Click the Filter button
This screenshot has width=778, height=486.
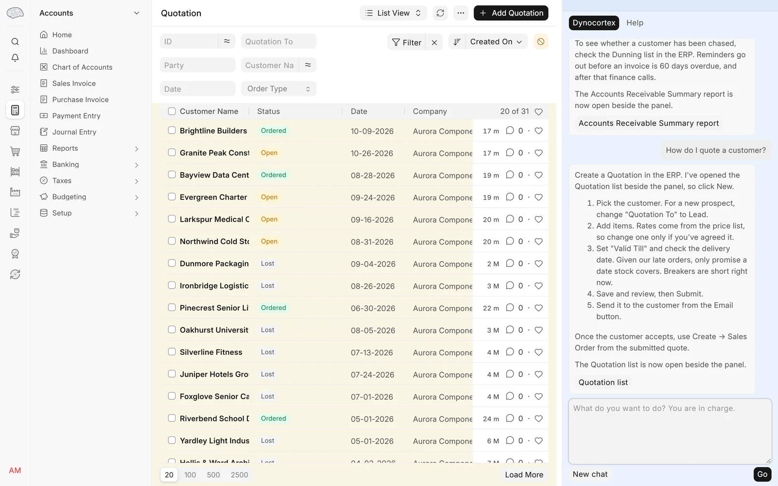coord(407,43)
